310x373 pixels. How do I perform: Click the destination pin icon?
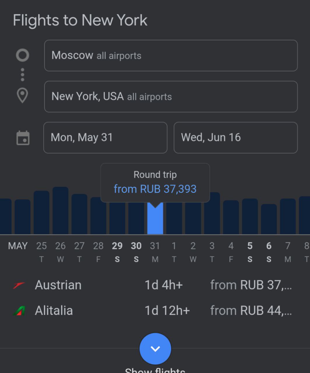pyautogui.click(x=22, y=95)
